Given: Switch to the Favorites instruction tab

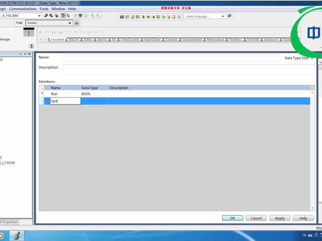Looking at the screenshot, I should point(57,39).
